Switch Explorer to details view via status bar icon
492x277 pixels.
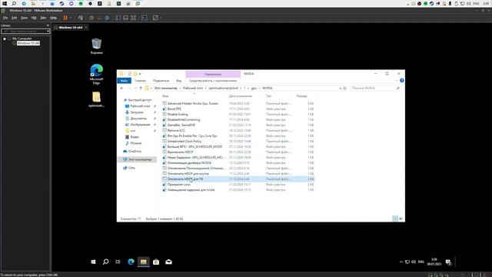(395, 219)
